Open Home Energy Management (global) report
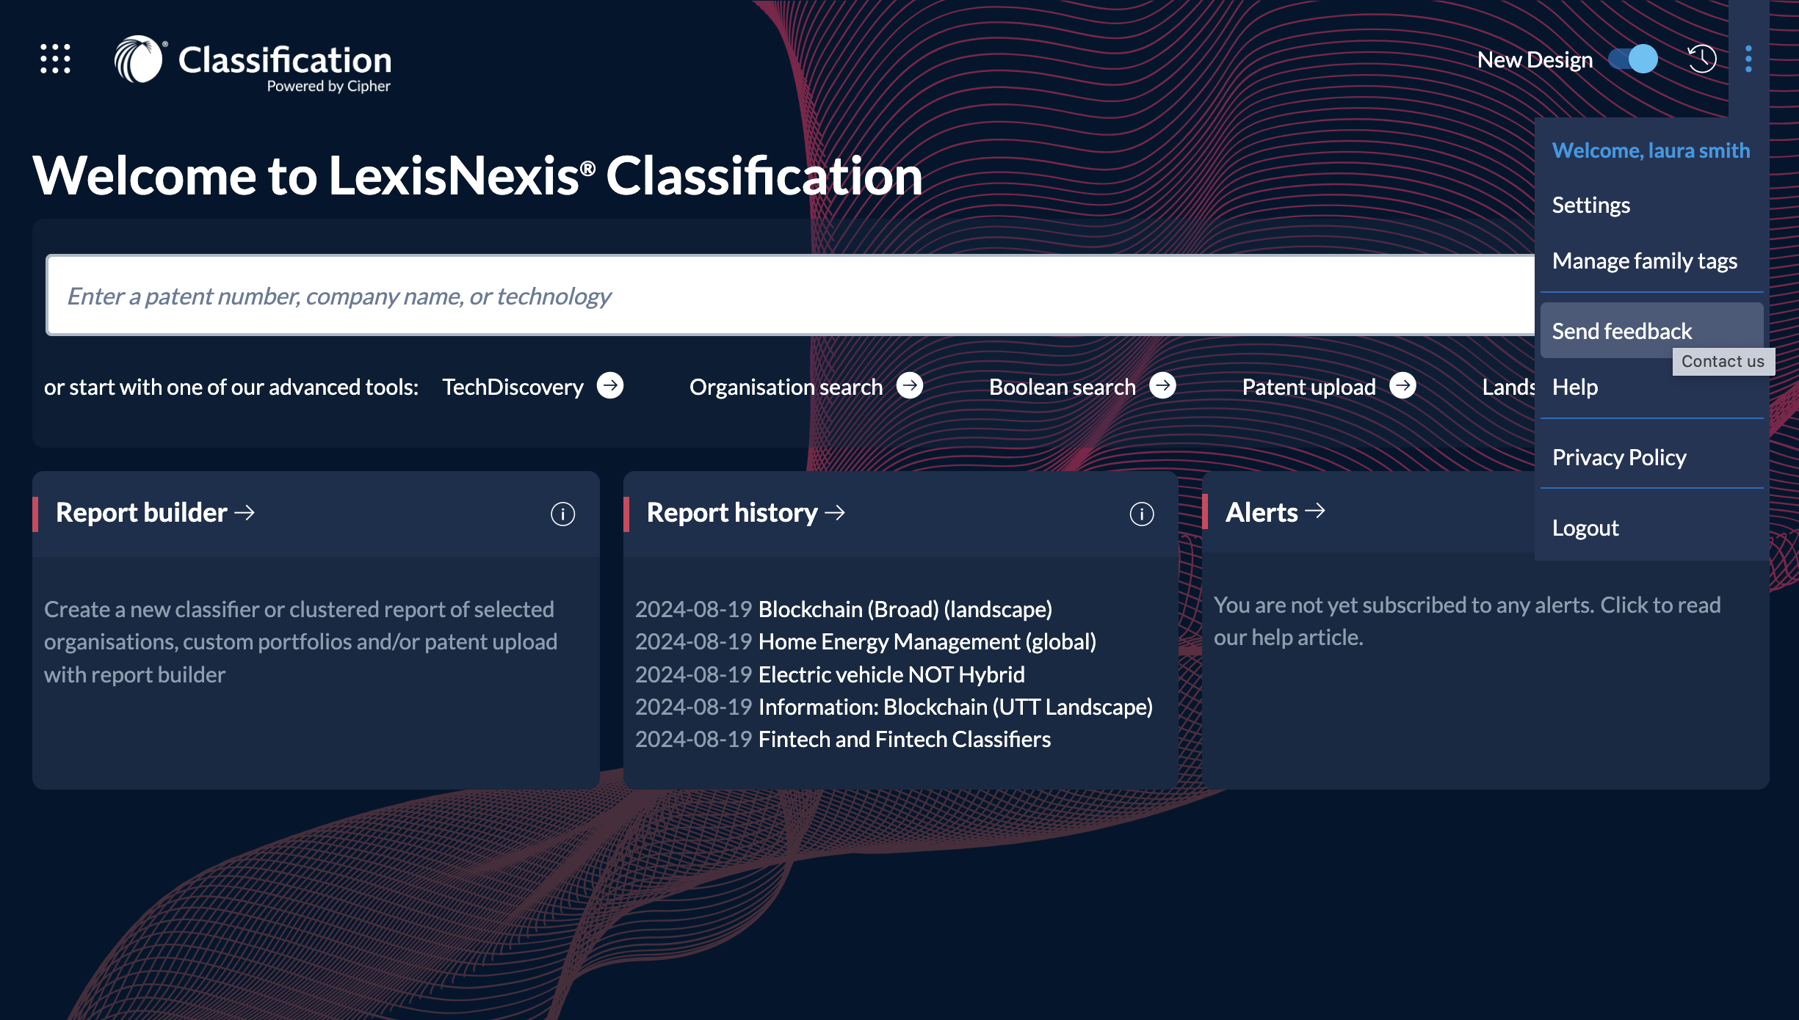Screen dimensions: 1799x1020 pos(927,641)
